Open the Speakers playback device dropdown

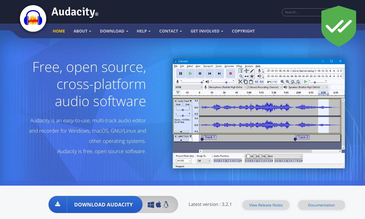[308, 87]
